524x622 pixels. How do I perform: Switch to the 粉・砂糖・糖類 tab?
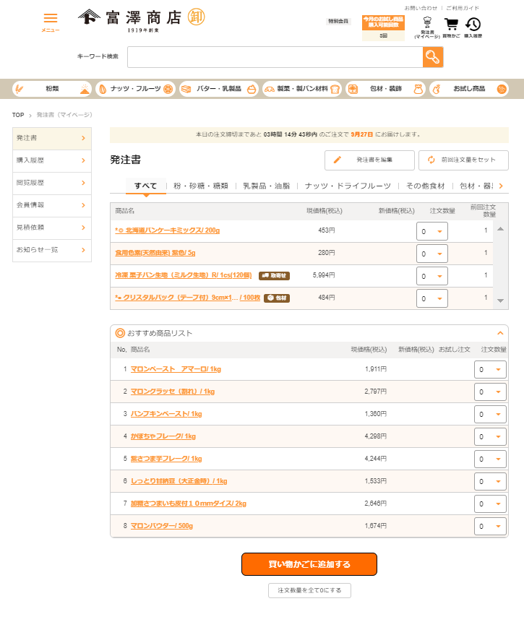click(201, 186)
